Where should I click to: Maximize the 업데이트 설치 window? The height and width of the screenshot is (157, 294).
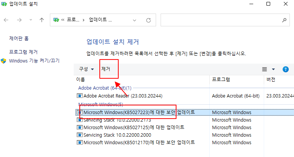[x=268, y=4]
